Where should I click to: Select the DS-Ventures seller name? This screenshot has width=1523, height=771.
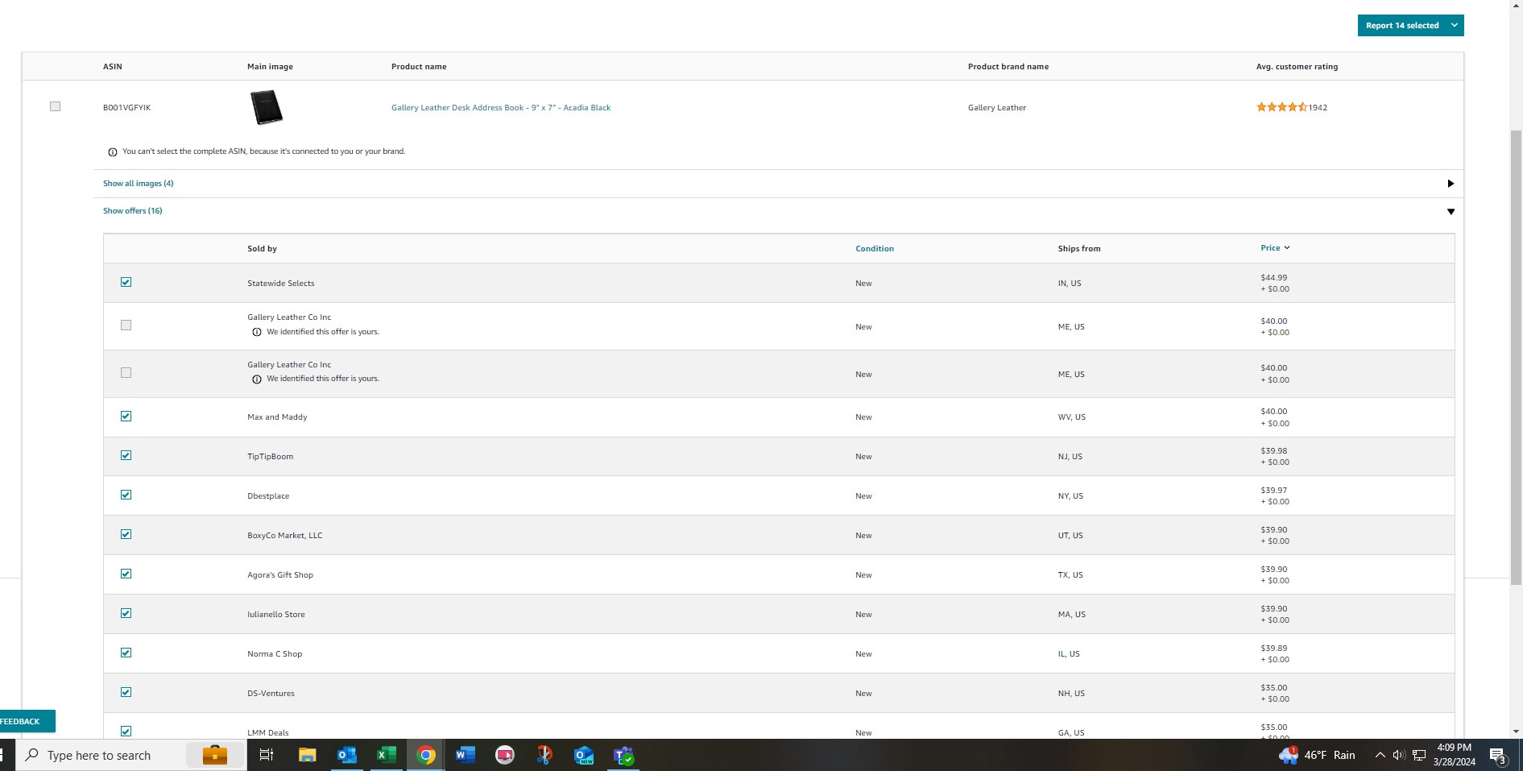(x=271, y=694)
